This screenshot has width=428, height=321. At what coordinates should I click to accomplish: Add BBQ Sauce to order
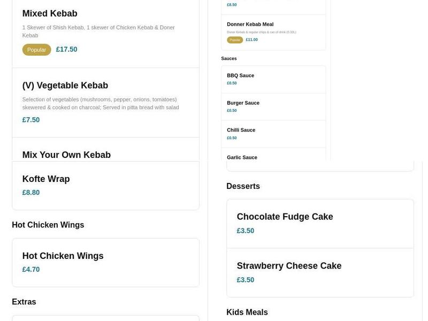coord(273,79)
